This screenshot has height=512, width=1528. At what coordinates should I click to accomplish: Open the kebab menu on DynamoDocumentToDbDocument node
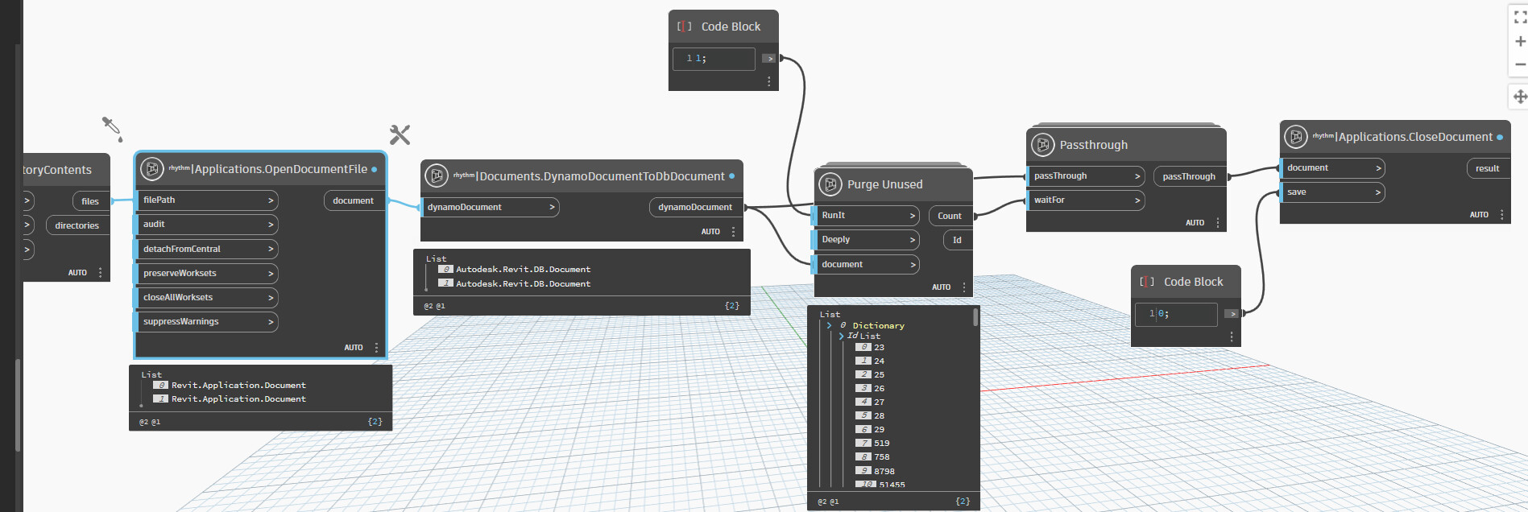[x=733, y=232]
